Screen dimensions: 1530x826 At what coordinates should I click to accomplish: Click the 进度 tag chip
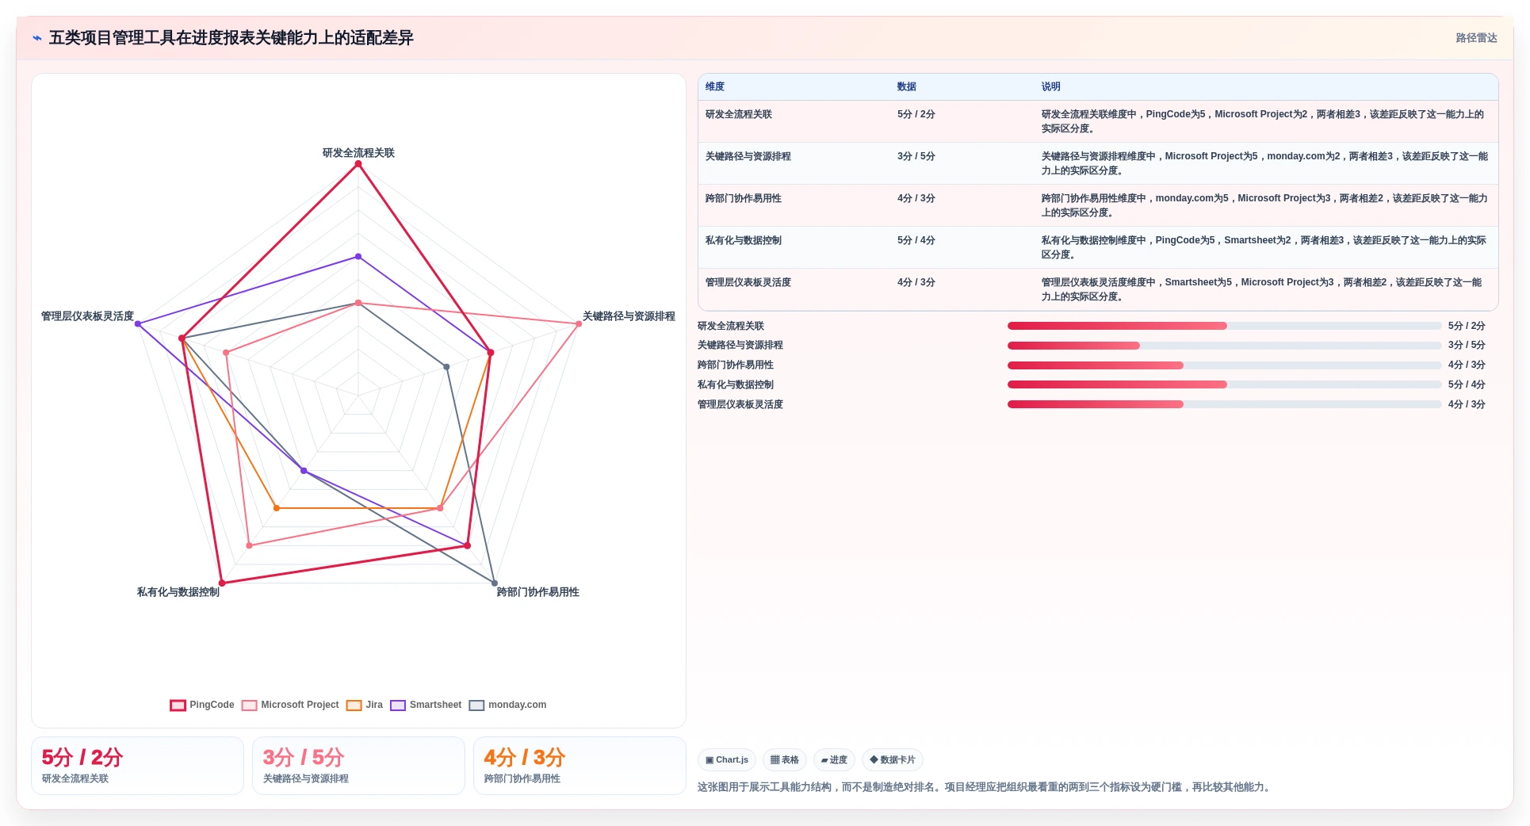tap(834, 759)
